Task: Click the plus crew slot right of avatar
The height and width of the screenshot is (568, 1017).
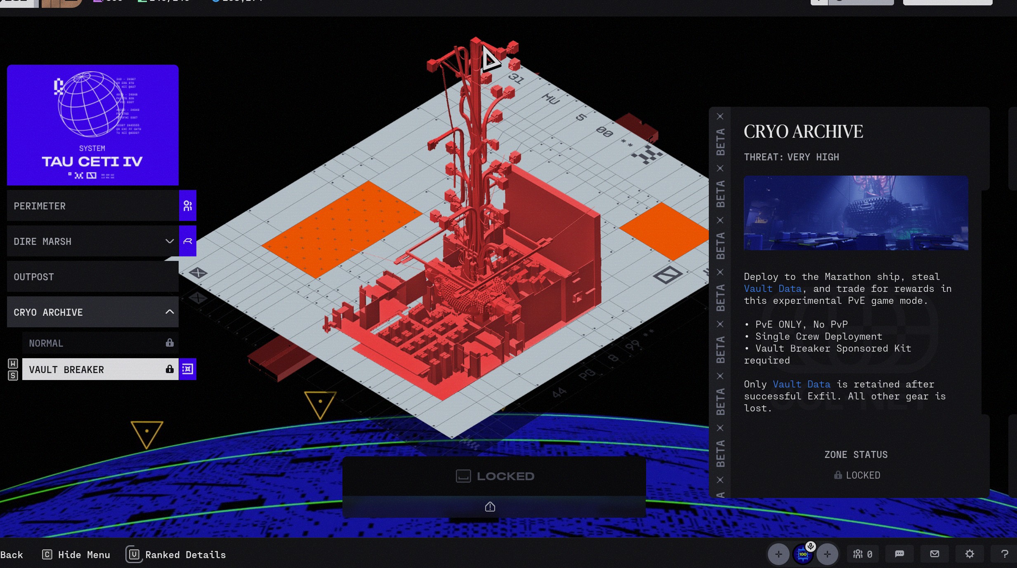Action: click(x=827, y=554)
